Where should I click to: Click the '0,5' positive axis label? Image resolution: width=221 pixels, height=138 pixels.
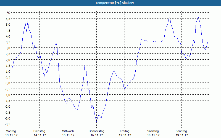[x=8, y=77]
